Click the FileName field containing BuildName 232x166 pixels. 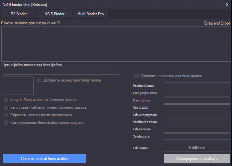[197, 148]
